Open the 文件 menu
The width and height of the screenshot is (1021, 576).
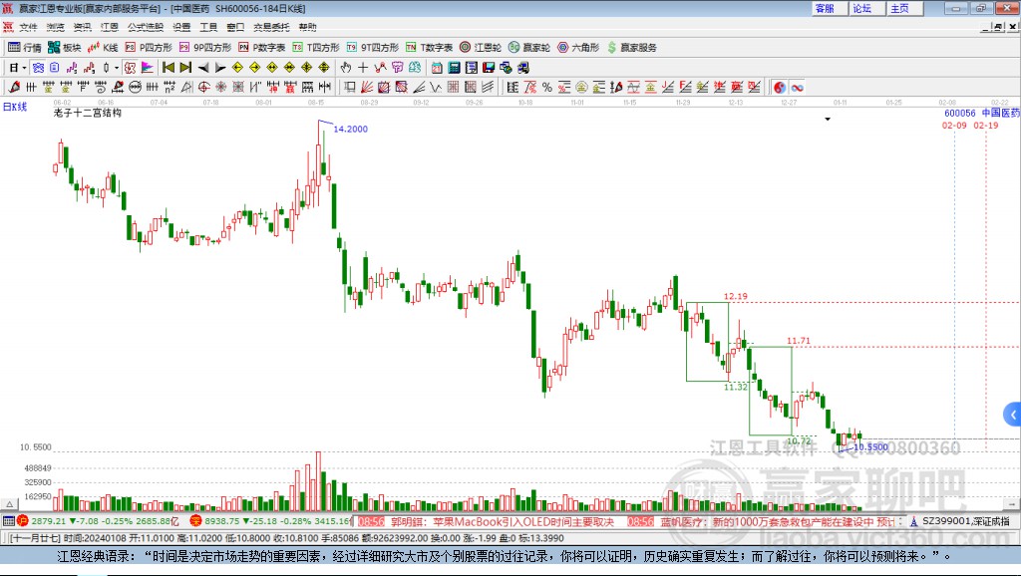coord(28,27)
